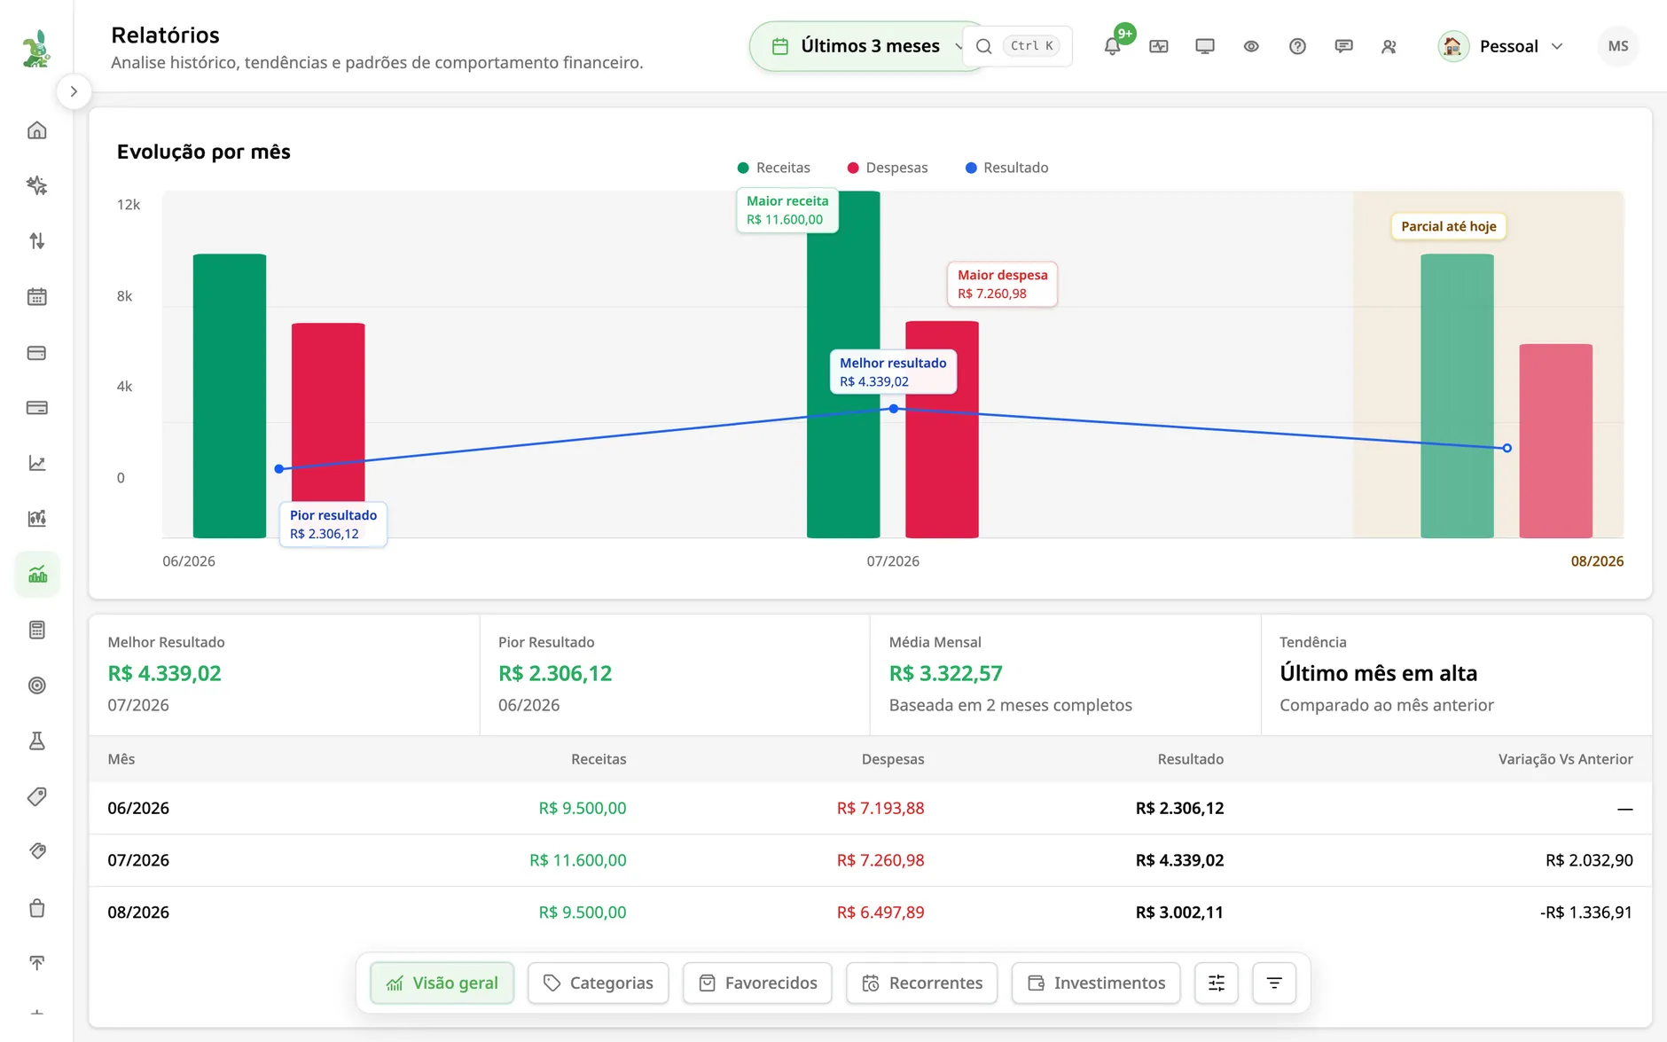This screenshot has height=1042, width=1667.
Task: Switch to Recorrentes tab
Action: coord(922,983)
